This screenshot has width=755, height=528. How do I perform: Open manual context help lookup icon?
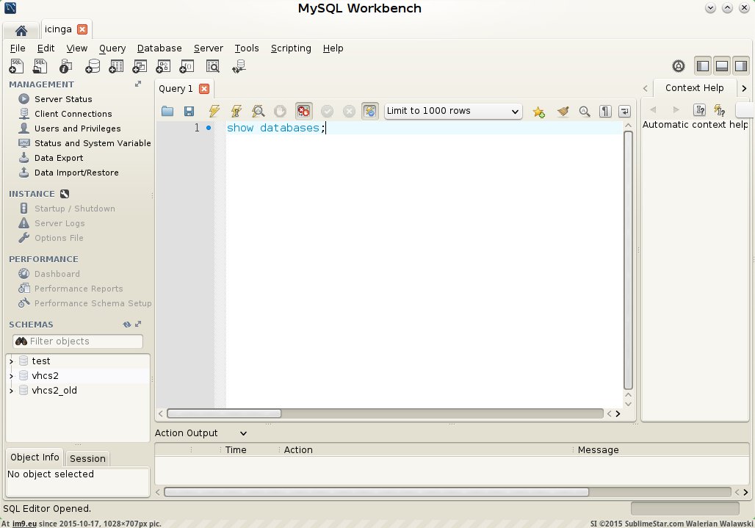click(700, 110)
